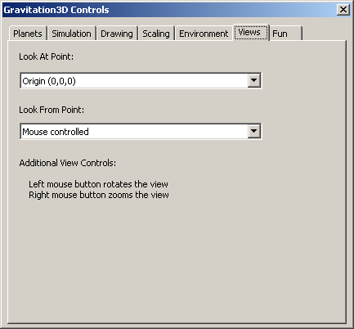This screenshot has height=329, width=354.
Task: Click the Gravitation3D Controls title bar text
Action: point(56,10)
